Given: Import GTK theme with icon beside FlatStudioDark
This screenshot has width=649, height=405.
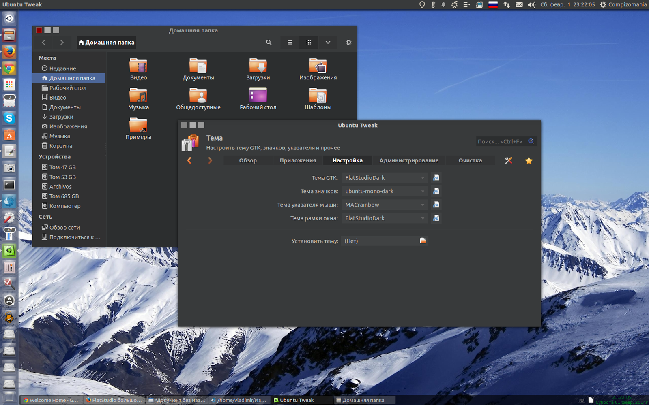Looking at the screenshot, I should click(x=436, y=177).
